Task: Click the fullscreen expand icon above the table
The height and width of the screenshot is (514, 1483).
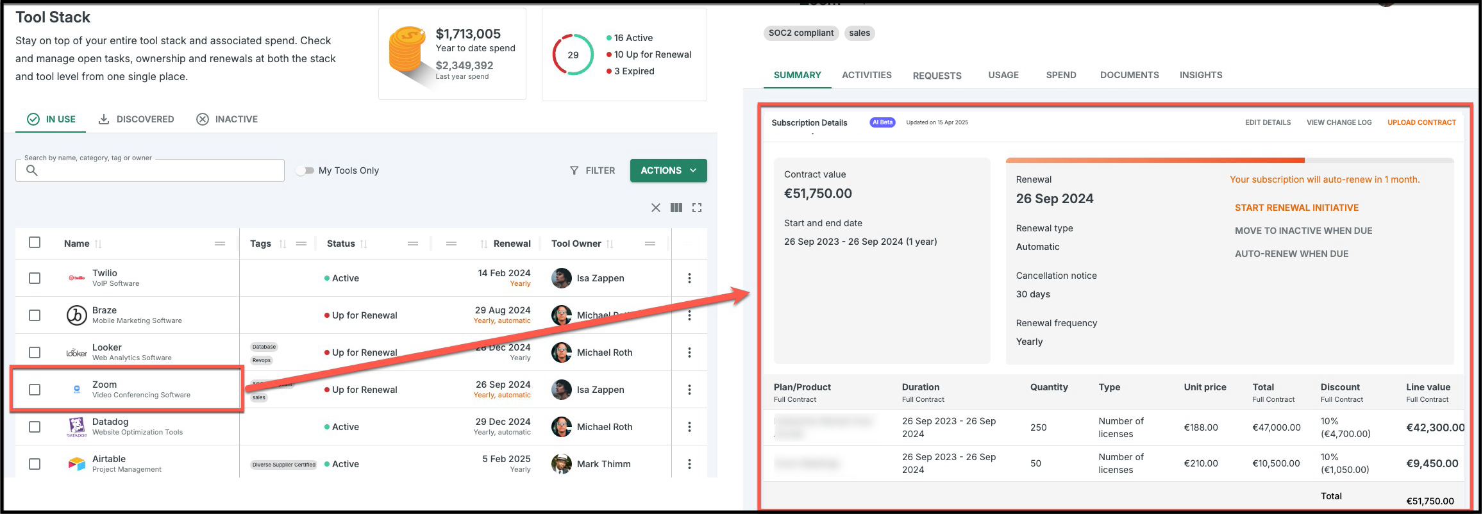Action: click(697, 208)
